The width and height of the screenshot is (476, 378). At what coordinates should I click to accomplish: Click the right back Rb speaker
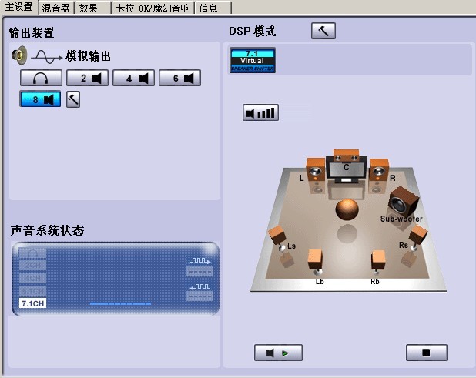pos(377,262)
